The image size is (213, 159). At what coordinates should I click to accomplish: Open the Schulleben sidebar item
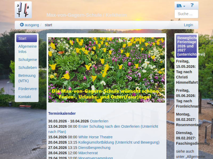tap(27, 68)
